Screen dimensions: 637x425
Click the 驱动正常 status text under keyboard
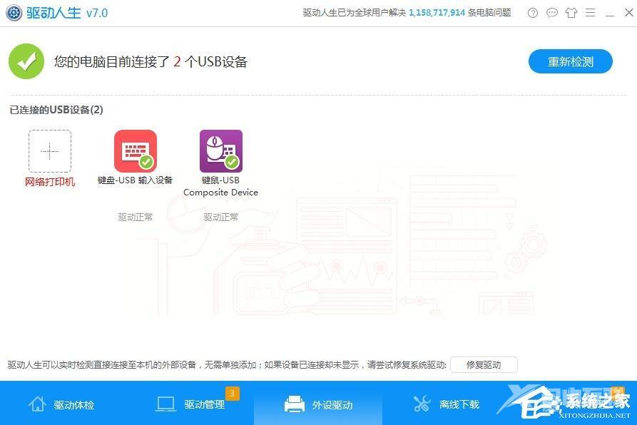[x=134, y=216]
